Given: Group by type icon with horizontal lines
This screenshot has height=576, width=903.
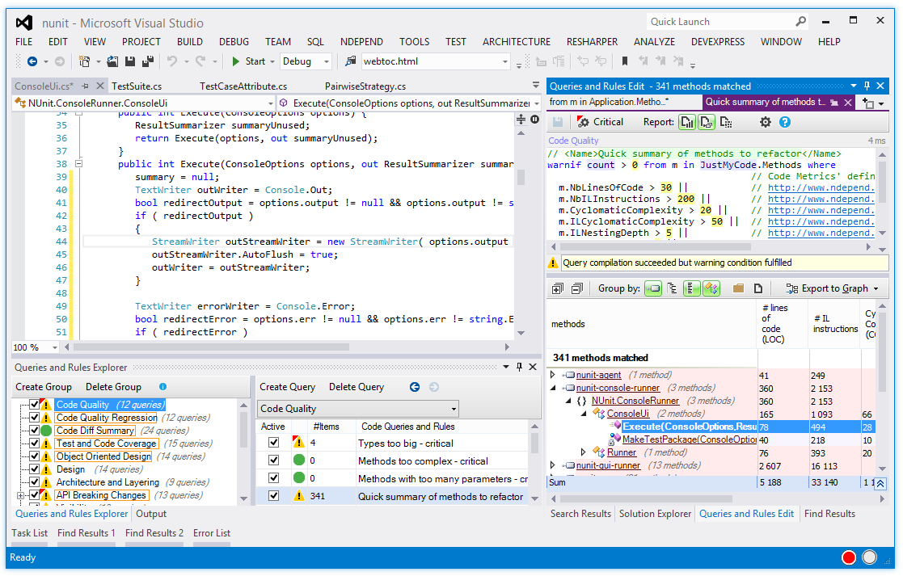Looking at the screenshot, I should [691, 288].
